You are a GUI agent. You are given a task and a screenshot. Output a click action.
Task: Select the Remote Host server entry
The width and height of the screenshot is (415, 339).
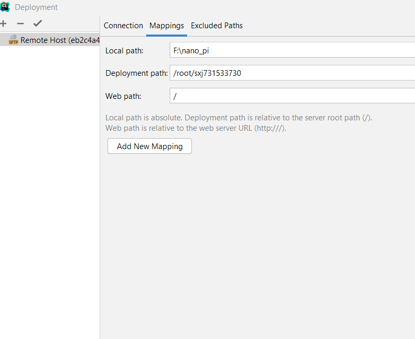pyautogui.click(x=60, y=40)
